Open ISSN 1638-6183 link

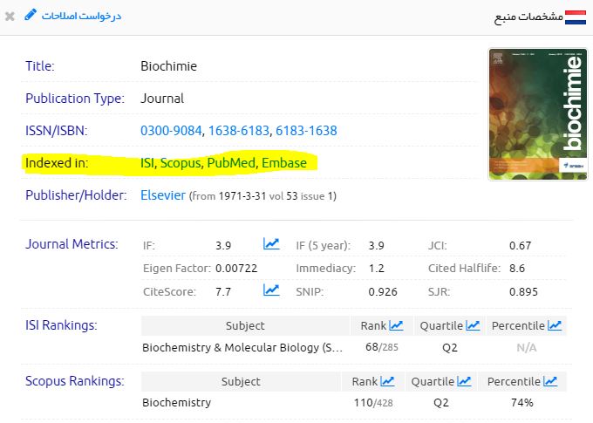pos(238,131)
